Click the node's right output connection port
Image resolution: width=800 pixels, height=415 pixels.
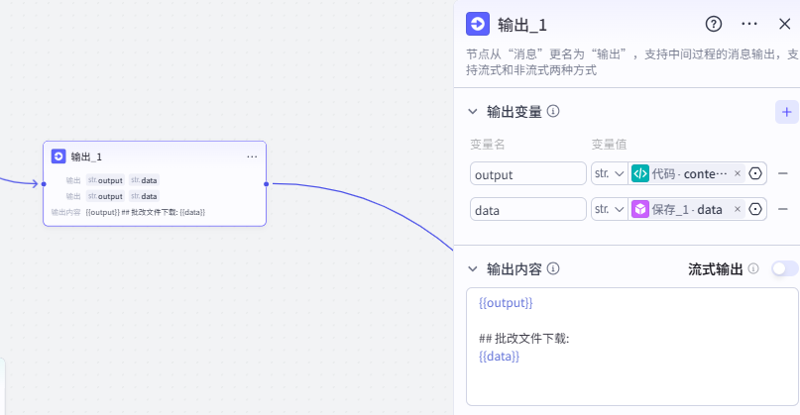coord(267,184)
